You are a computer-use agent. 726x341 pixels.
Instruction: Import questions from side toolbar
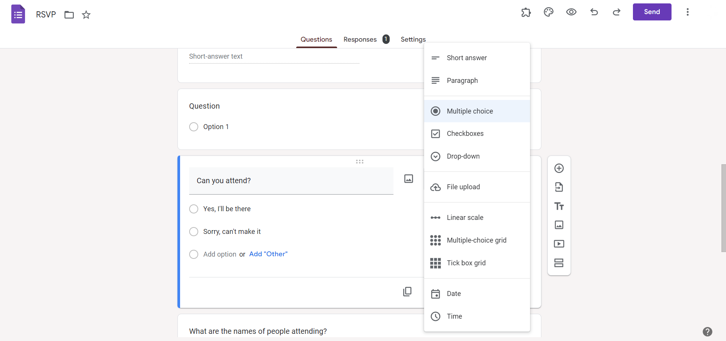[x=559, y=187]
